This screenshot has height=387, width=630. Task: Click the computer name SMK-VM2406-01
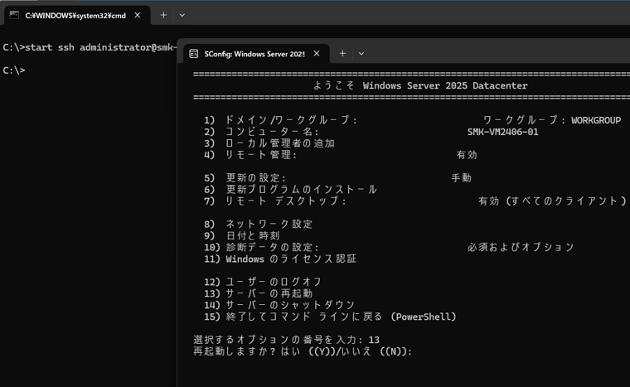point(502,132)
